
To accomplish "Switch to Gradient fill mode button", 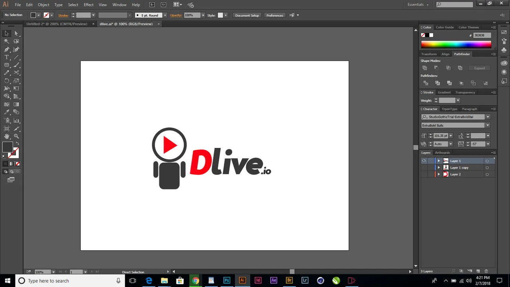I will (x=12, y=164).
